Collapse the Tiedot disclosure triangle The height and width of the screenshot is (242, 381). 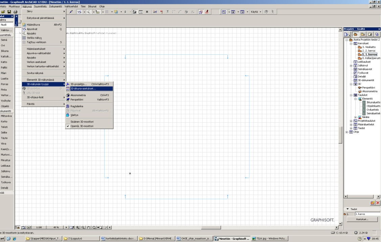(x=348, y=209)
